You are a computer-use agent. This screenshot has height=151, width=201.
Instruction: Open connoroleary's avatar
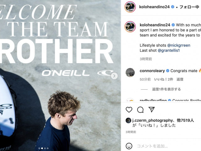tap(130, 72)
